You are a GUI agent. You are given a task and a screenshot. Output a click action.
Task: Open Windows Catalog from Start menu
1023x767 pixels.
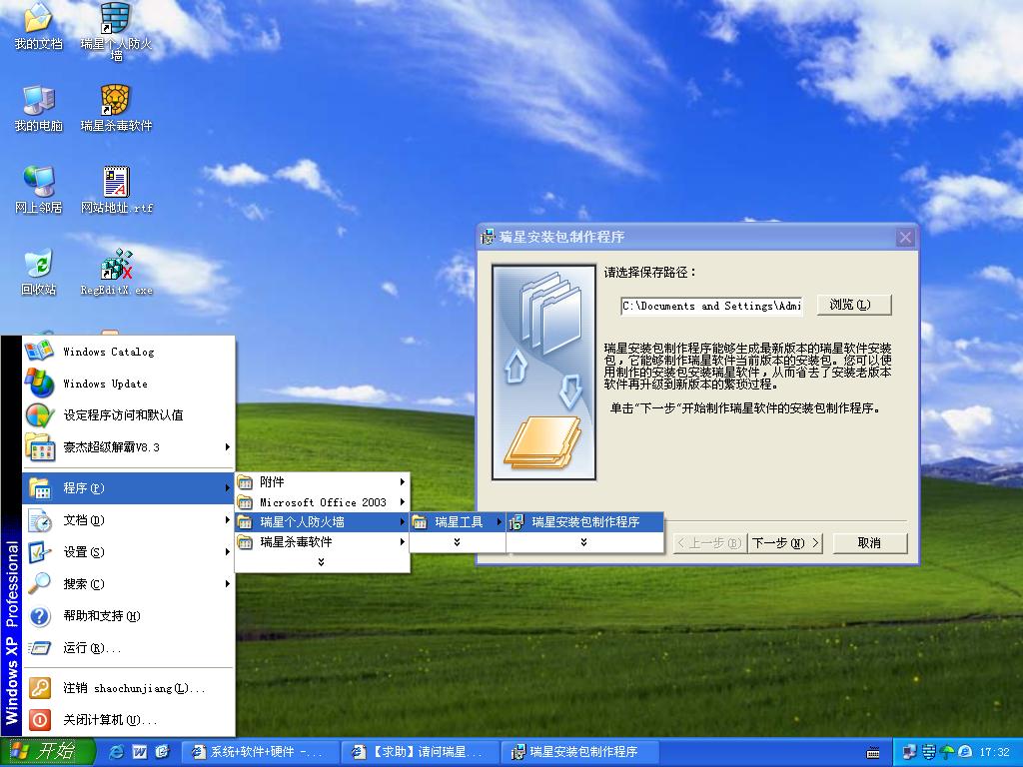[129, 352]
